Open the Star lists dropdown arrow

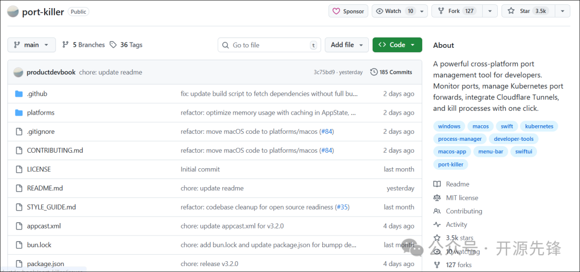coord(563,11)
